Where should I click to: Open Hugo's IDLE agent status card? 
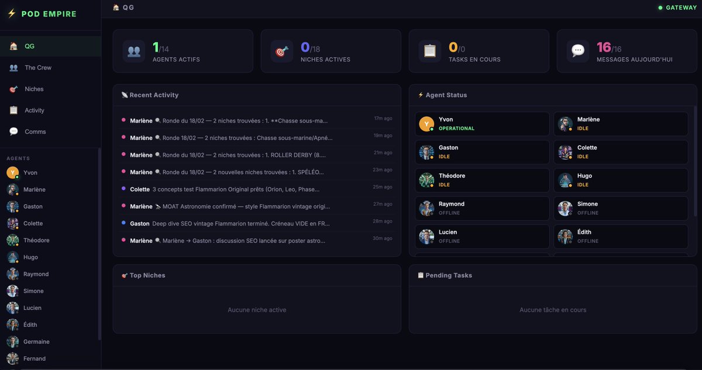pyautogui.click(x=621, y=180)
